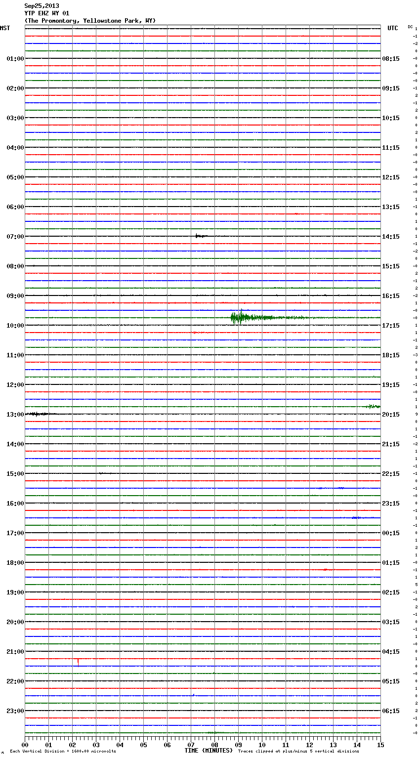Select the 12:00 MST hour label
Screen dimensions: 420x758
pyautogui.click(x=15, y=385)
